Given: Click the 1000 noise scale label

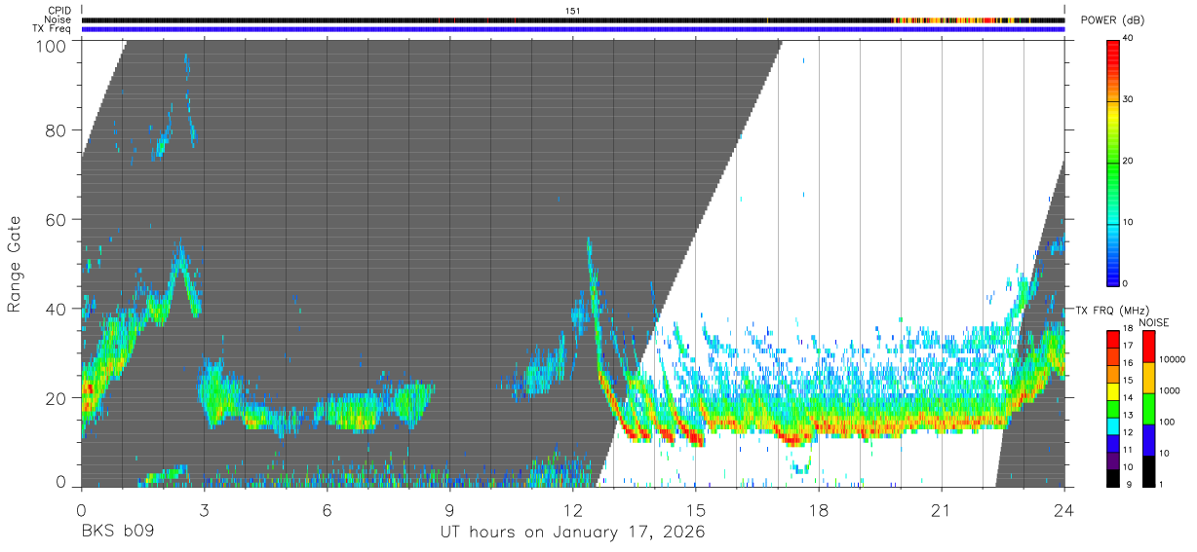Looking at the screenshot, I should pos(1168,390).
